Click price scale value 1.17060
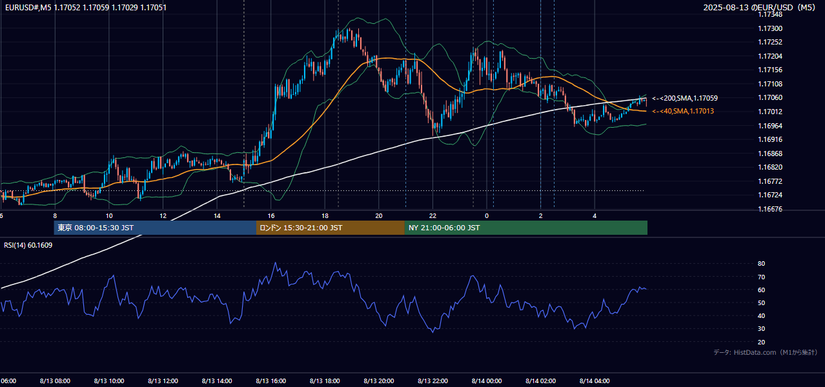 pyautogui.click(x=769, y=98)
